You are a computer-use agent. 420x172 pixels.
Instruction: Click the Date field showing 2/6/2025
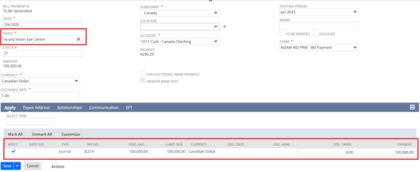tap(42, 24)
